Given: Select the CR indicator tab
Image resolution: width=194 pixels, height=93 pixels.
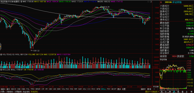Looking at the screenshot, I should (x=43, y=89).
